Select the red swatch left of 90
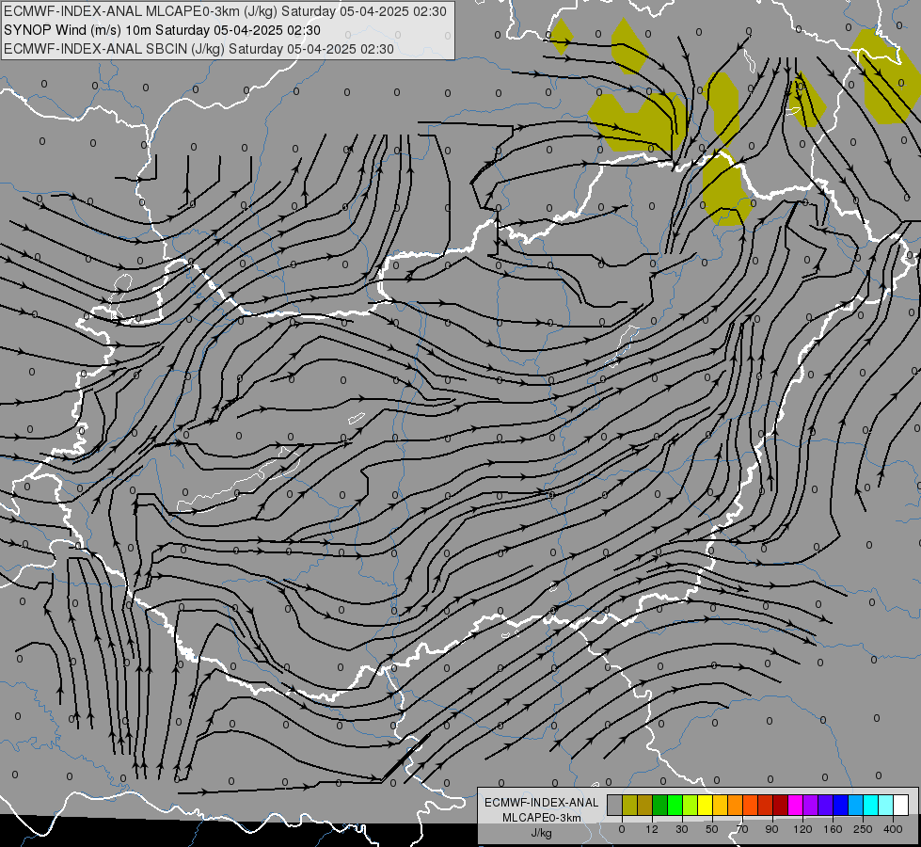The width and height of the screenshot is (921, 847). [766, 805]
